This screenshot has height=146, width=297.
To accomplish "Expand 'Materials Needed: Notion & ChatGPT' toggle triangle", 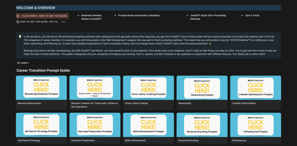I will pos(78,16).
